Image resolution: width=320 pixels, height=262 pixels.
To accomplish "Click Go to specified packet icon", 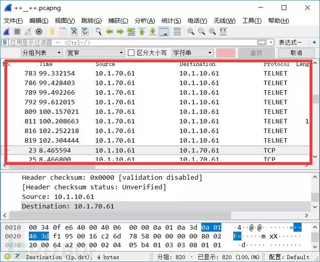I will click(x=131, y=32).
